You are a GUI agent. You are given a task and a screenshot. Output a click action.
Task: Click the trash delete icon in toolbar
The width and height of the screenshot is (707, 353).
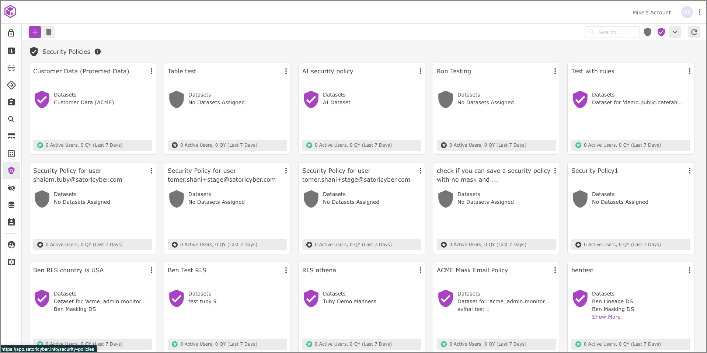(x=49, y=32)
